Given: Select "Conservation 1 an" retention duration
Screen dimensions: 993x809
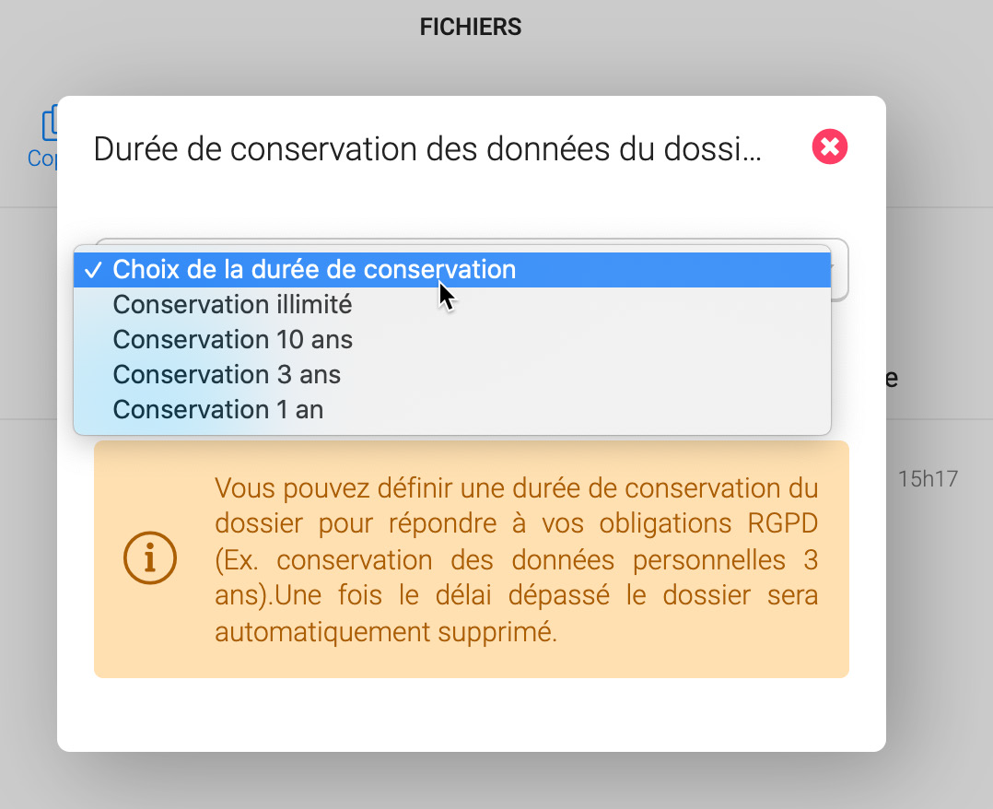Looking at the screenshot, I should pos(217,410).
